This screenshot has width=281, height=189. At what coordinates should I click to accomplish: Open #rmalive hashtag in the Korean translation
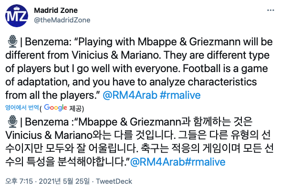point(205,162)
